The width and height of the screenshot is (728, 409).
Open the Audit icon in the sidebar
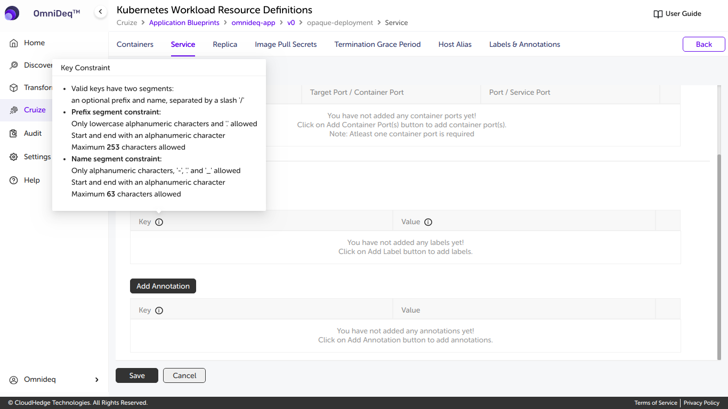14,134
